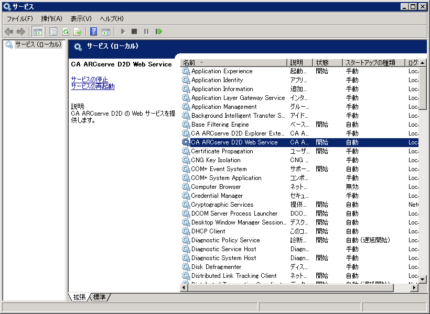Click gear icon of Computer Browser
Image resolution: width=430 pixels, height=314 pixels.
pyautogui.click(x=186, y=187)
